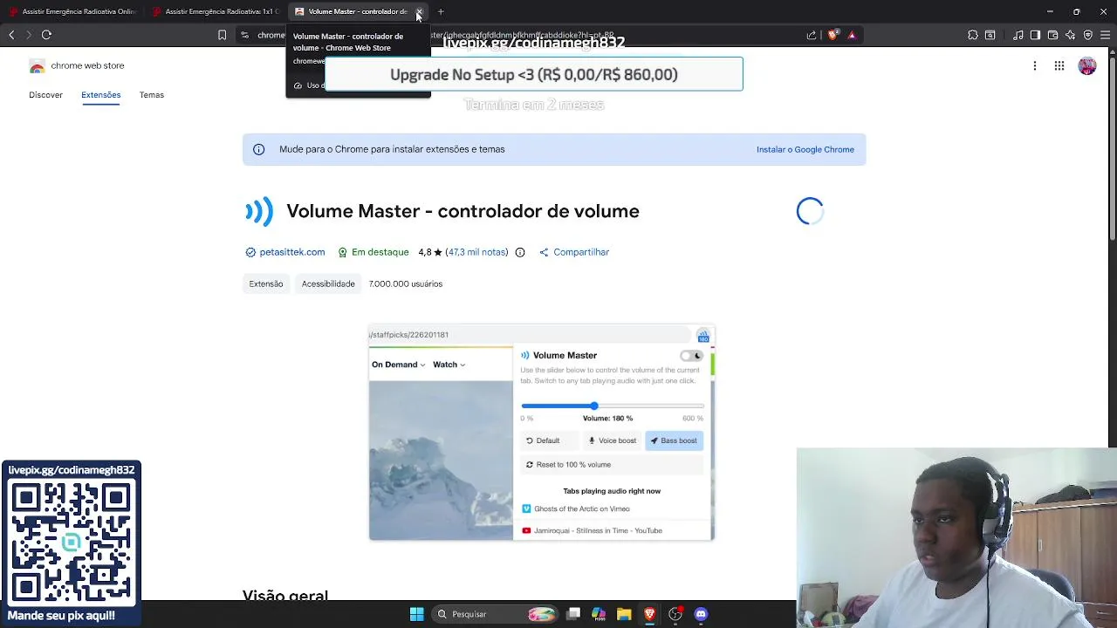Click the Brave browser taskbar icon
This screenshot has height=628, width=1117.
coord(649,614)
